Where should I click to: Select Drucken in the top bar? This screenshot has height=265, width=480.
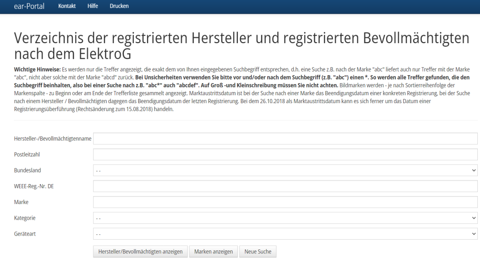click(119, 6)
